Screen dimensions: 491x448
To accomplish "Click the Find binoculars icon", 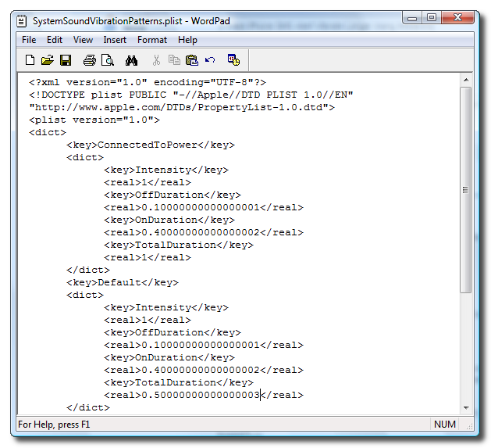I will [x=131, y=59].
